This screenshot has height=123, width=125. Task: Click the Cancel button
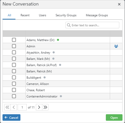click(x=11, y=117)
